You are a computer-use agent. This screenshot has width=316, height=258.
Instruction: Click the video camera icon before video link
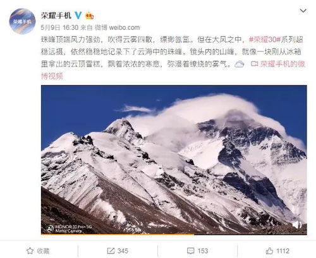coord(254,64)
